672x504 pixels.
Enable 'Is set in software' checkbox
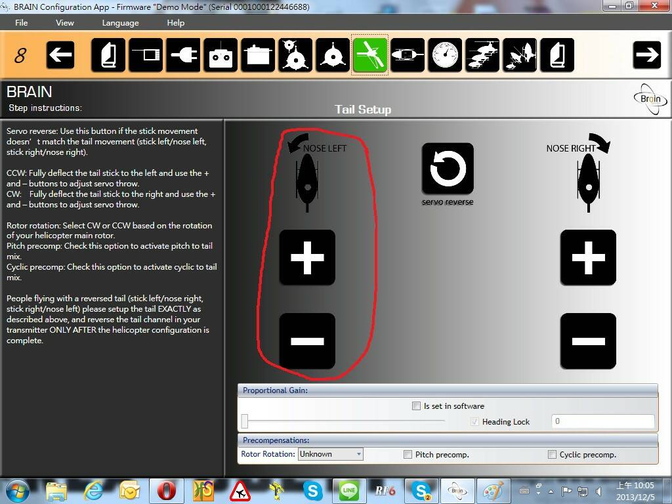pyautogui.click(x=416, y=406)
